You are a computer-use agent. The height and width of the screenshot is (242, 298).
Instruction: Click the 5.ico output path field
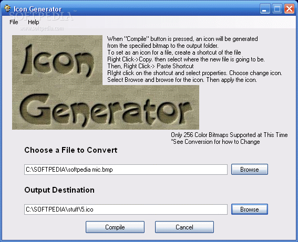tap(126, 209)
